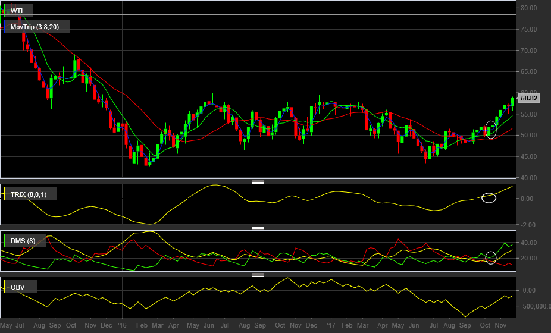This screenshot has height=333, width=551.
Task: Click the circled crossover in the DMS panel
Action: coord(490,258)
